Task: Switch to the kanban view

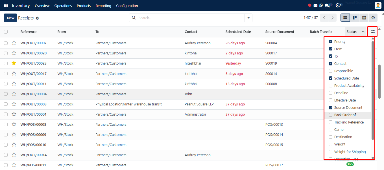Action: 355,18
